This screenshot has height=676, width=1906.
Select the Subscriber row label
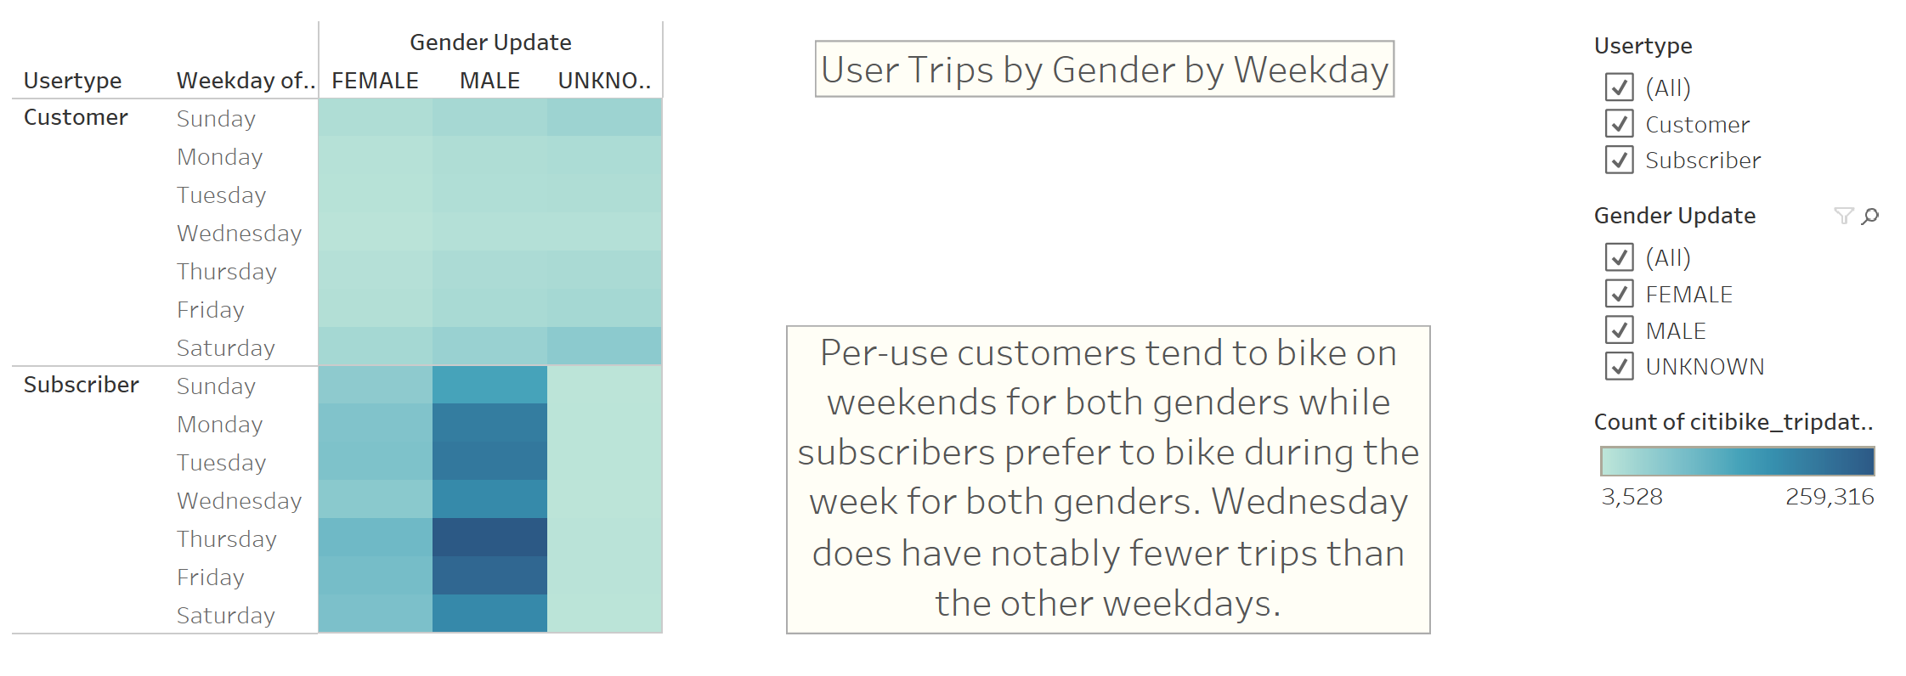coord(82,385)
